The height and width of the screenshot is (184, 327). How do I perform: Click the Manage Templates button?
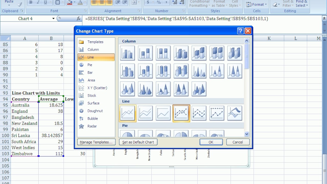tap(96, 142)
